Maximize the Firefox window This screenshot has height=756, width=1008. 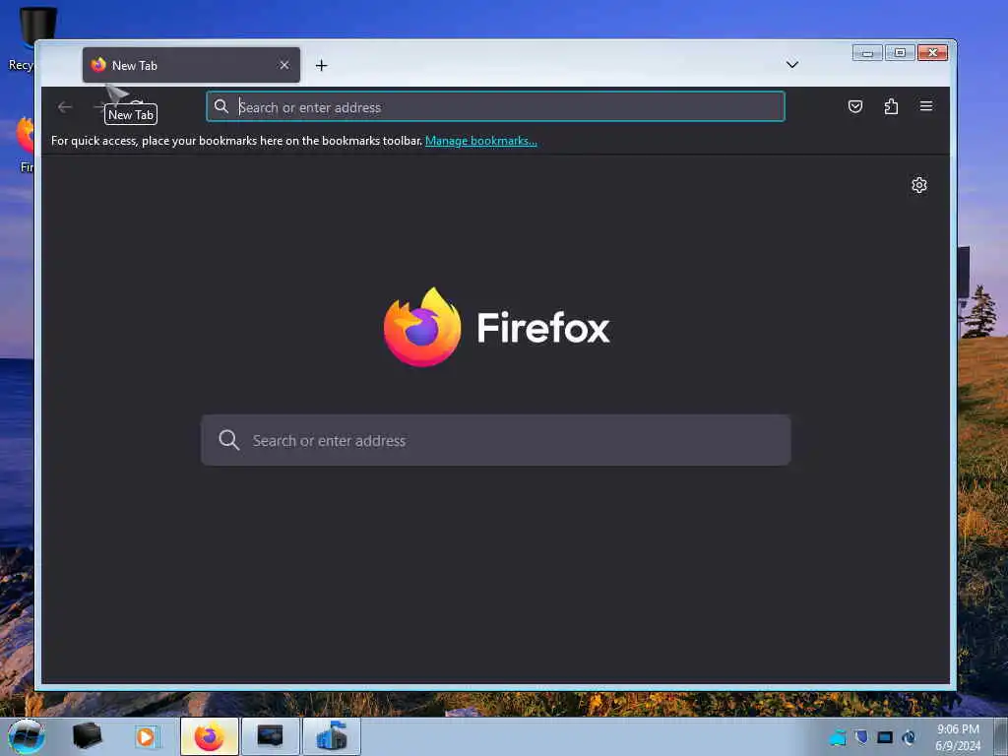[x=900, y=53]
